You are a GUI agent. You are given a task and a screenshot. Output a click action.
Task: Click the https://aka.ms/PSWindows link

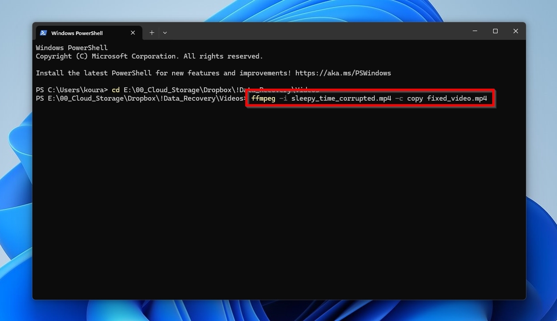[343, 73]
